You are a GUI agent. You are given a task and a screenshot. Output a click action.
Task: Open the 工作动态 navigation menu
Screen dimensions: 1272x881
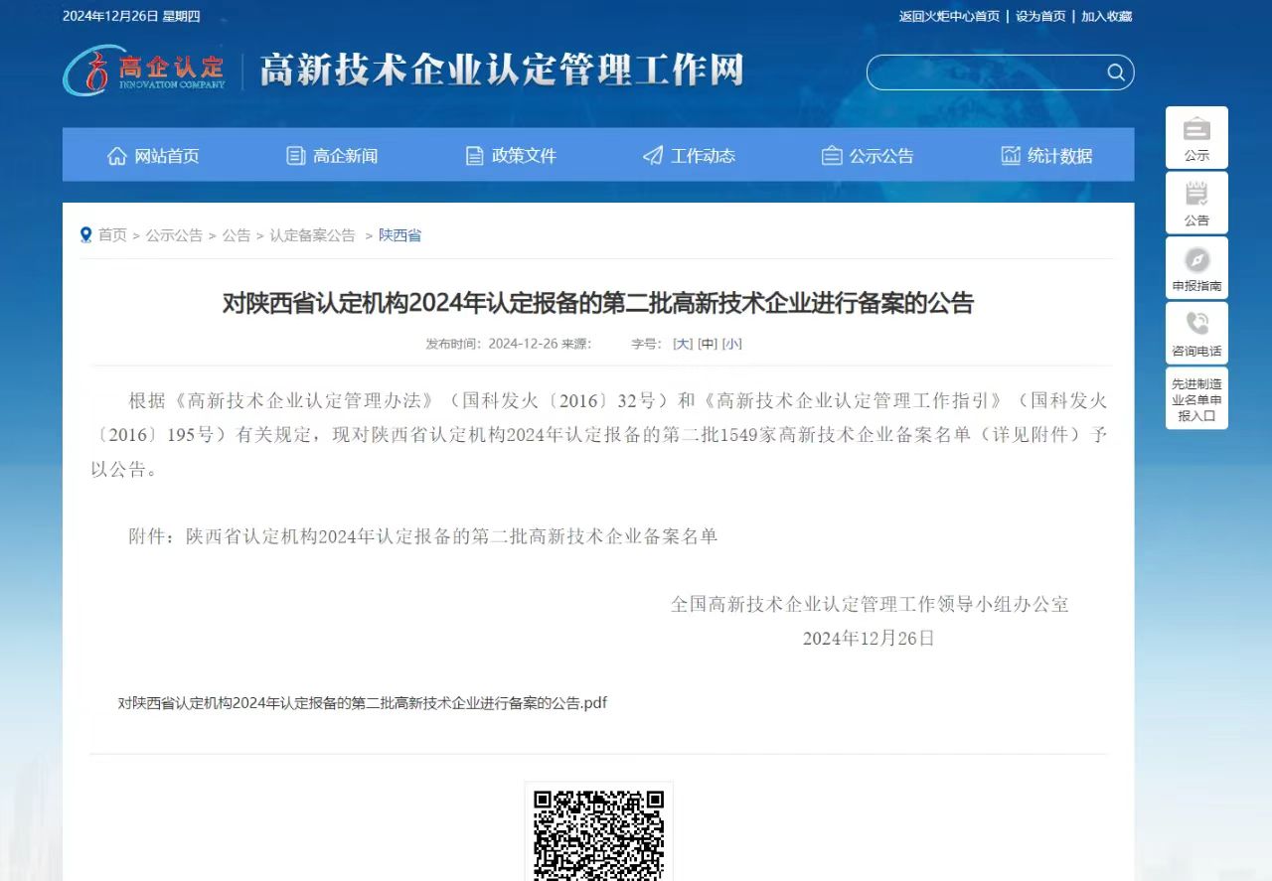coord(690,156)
